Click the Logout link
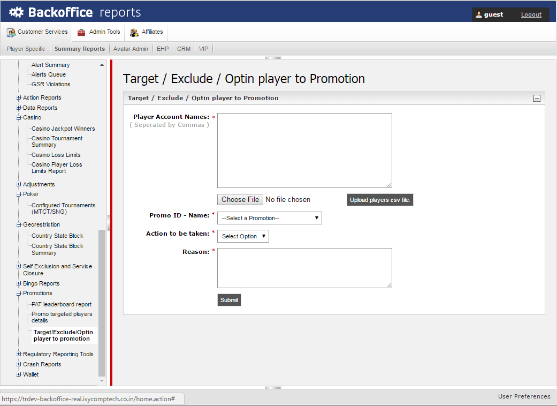This screenshot has height=406, width=557. [x=531, y=14]
